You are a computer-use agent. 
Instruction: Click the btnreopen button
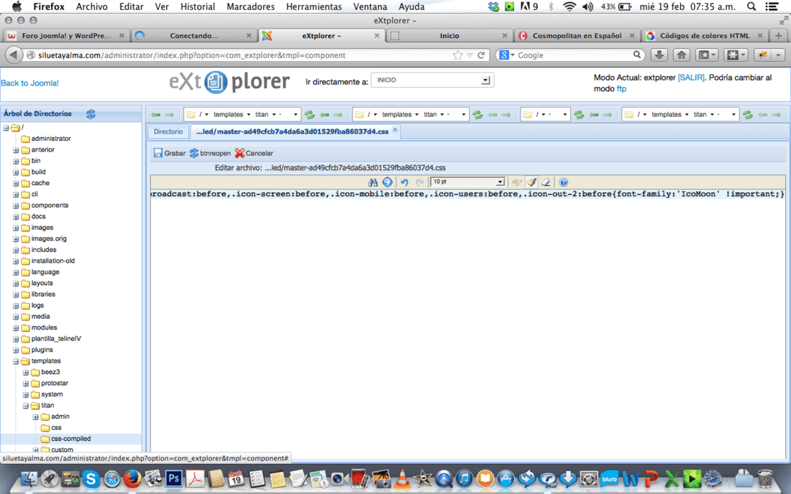[x=210, y=153]
